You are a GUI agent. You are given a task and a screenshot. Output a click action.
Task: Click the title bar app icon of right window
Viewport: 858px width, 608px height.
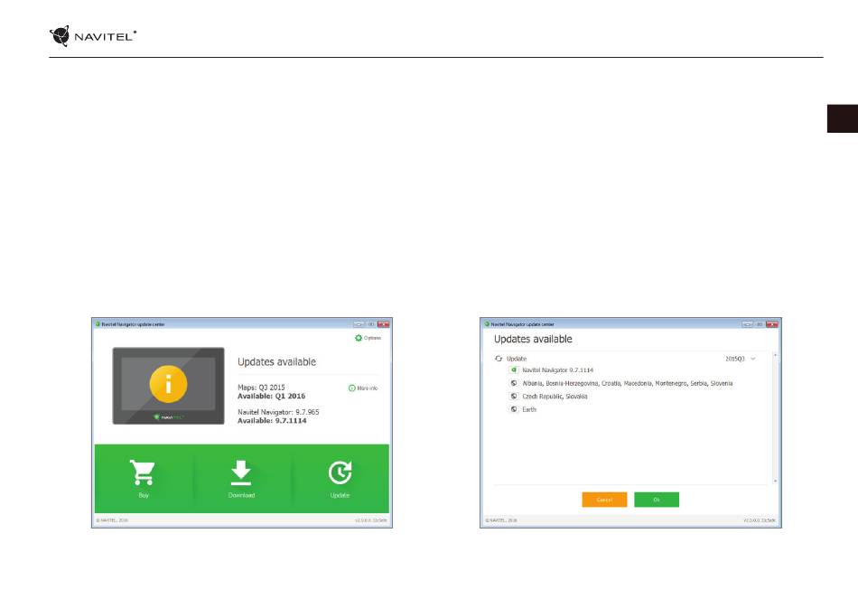(487, 324)
